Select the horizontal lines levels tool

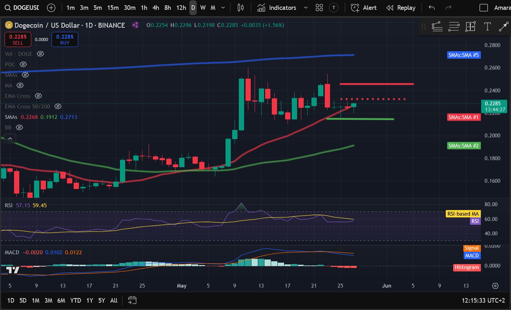click(x=454, y=27)
